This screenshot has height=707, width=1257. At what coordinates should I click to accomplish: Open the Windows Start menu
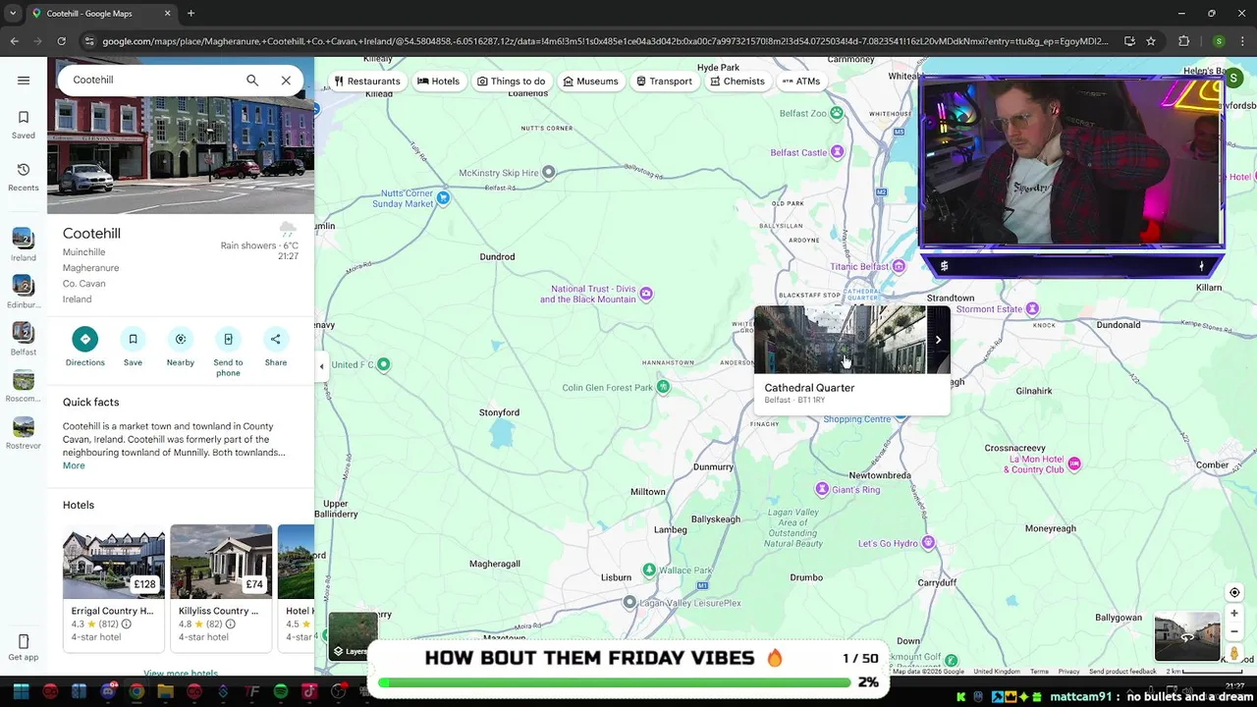[21, 692]
